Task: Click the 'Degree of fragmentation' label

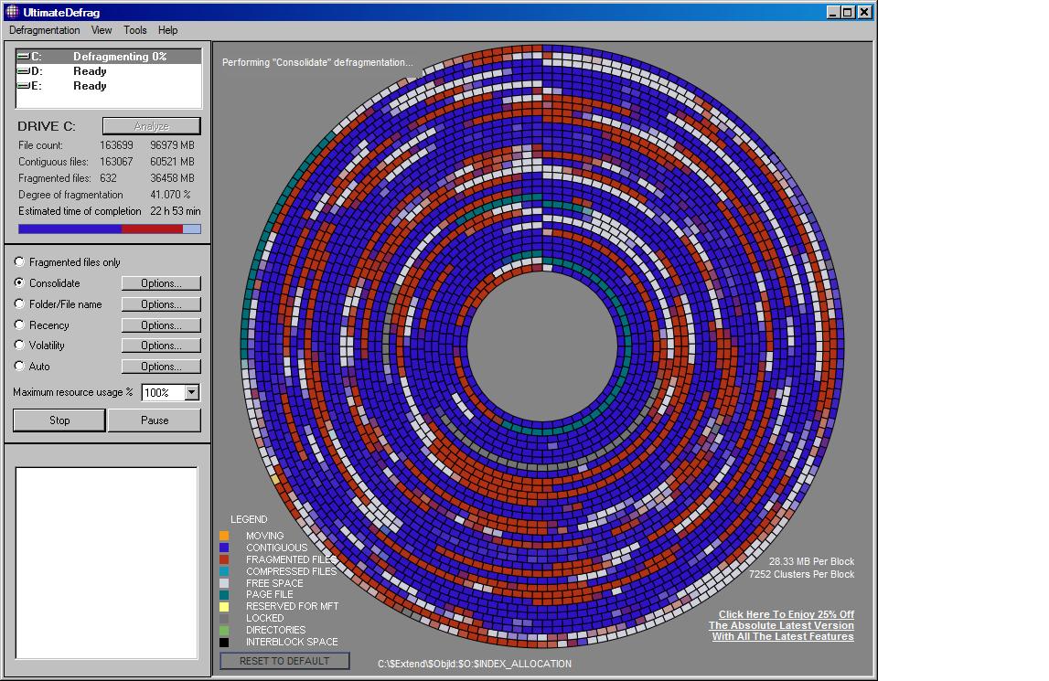Action: pos(71,195)
